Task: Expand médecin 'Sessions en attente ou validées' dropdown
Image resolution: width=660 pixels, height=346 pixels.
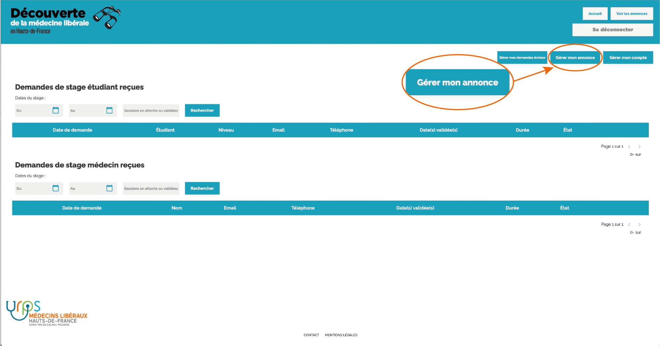Action: click(x=151, y=189)
